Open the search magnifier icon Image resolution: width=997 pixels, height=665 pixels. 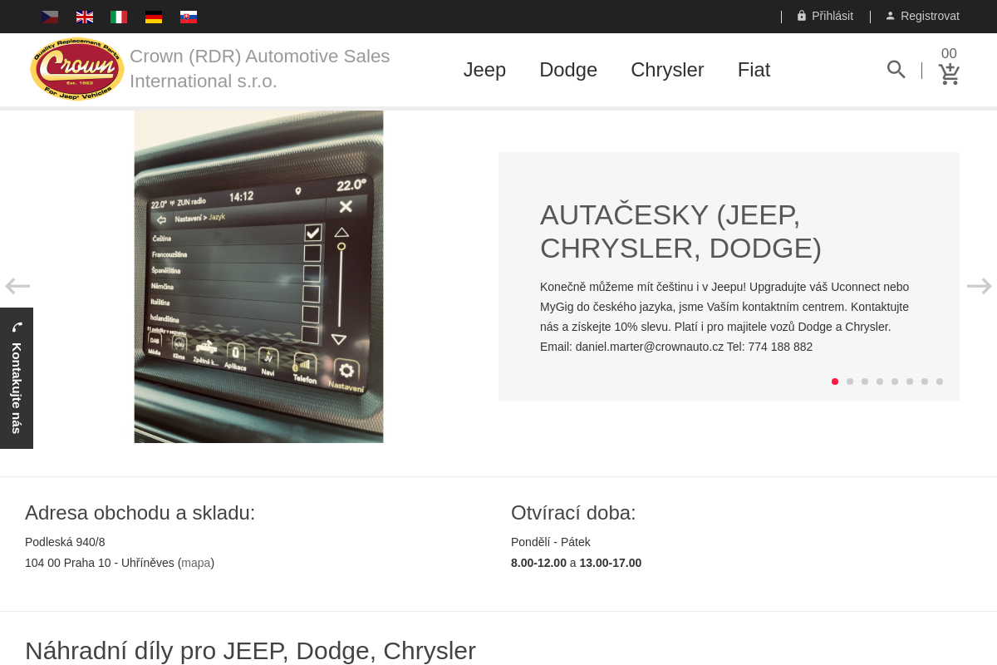point(896,70)
